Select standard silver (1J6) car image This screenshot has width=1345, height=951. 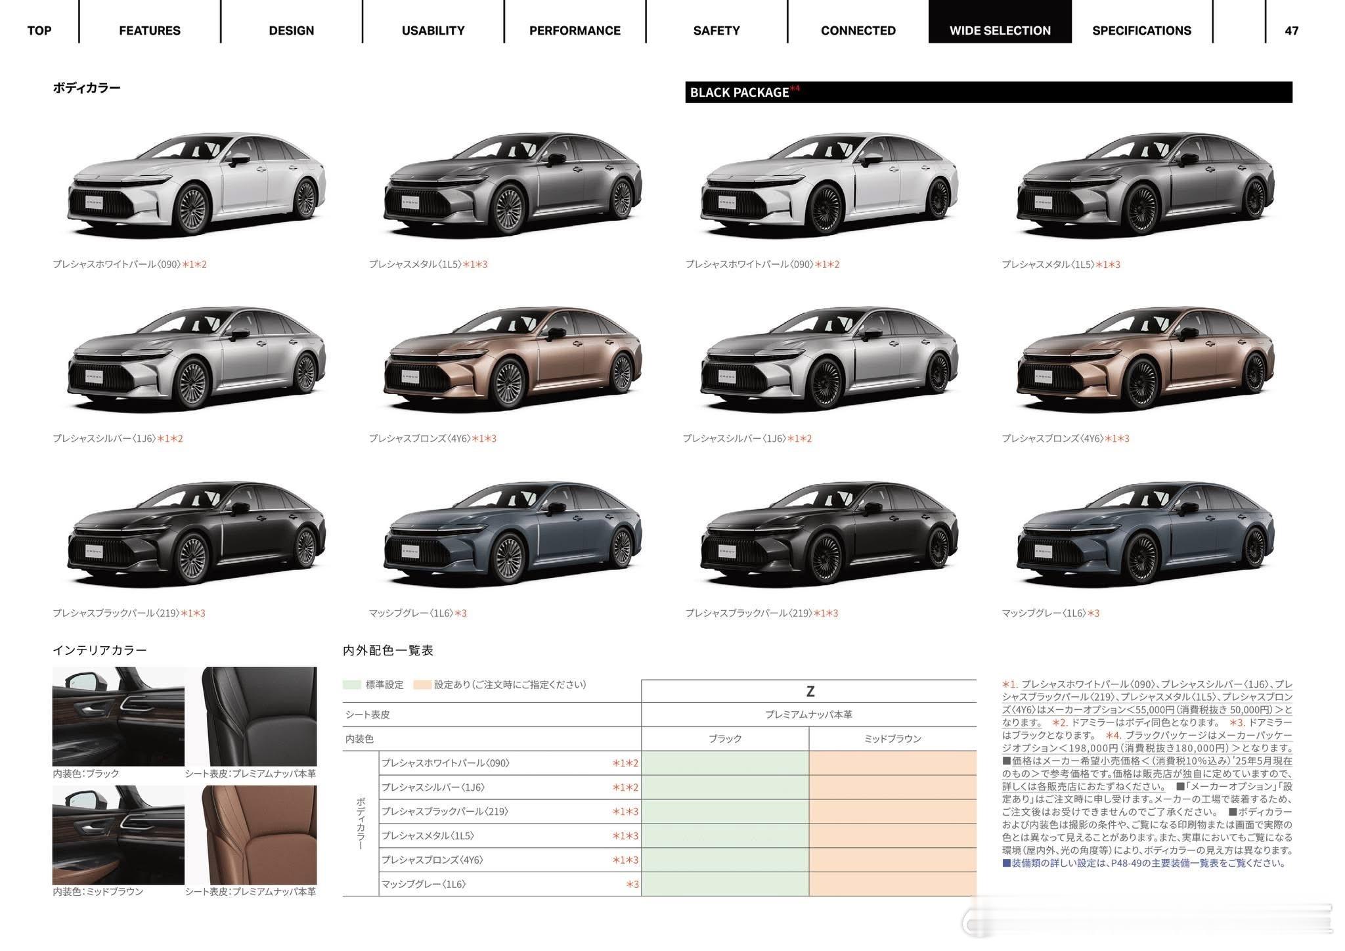[196, 359]
